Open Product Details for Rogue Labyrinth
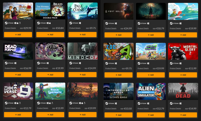Screen dimensions: 201x121 click(43, 108)
